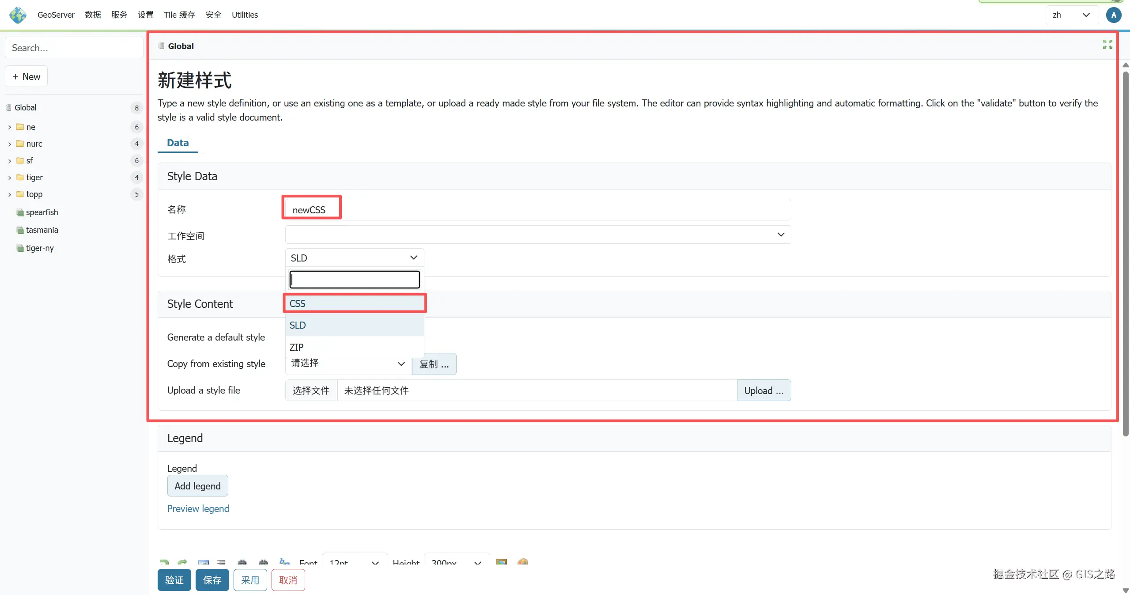Screen dimensions: 1130x595
Task: Open the Tile 缓存 menu
Action: [179, 15]
